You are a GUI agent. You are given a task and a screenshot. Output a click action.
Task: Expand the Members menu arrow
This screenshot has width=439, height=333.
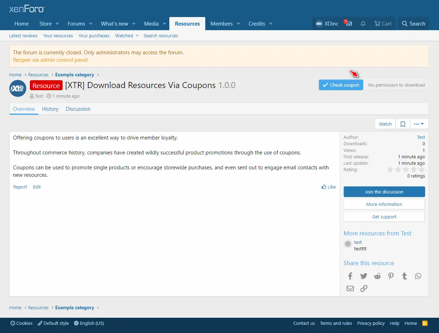238,24
